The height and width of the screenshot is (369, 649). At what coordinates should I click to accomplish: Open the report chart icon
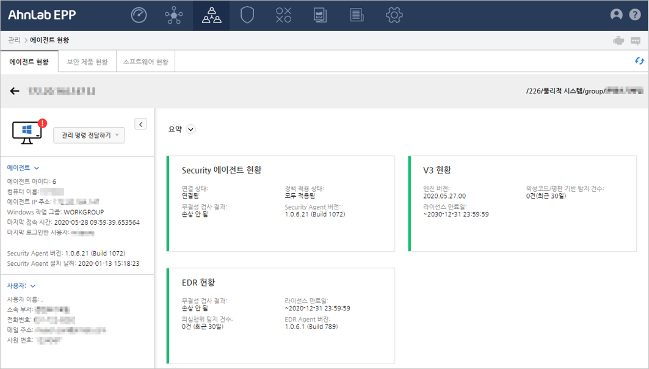(320, 15)
